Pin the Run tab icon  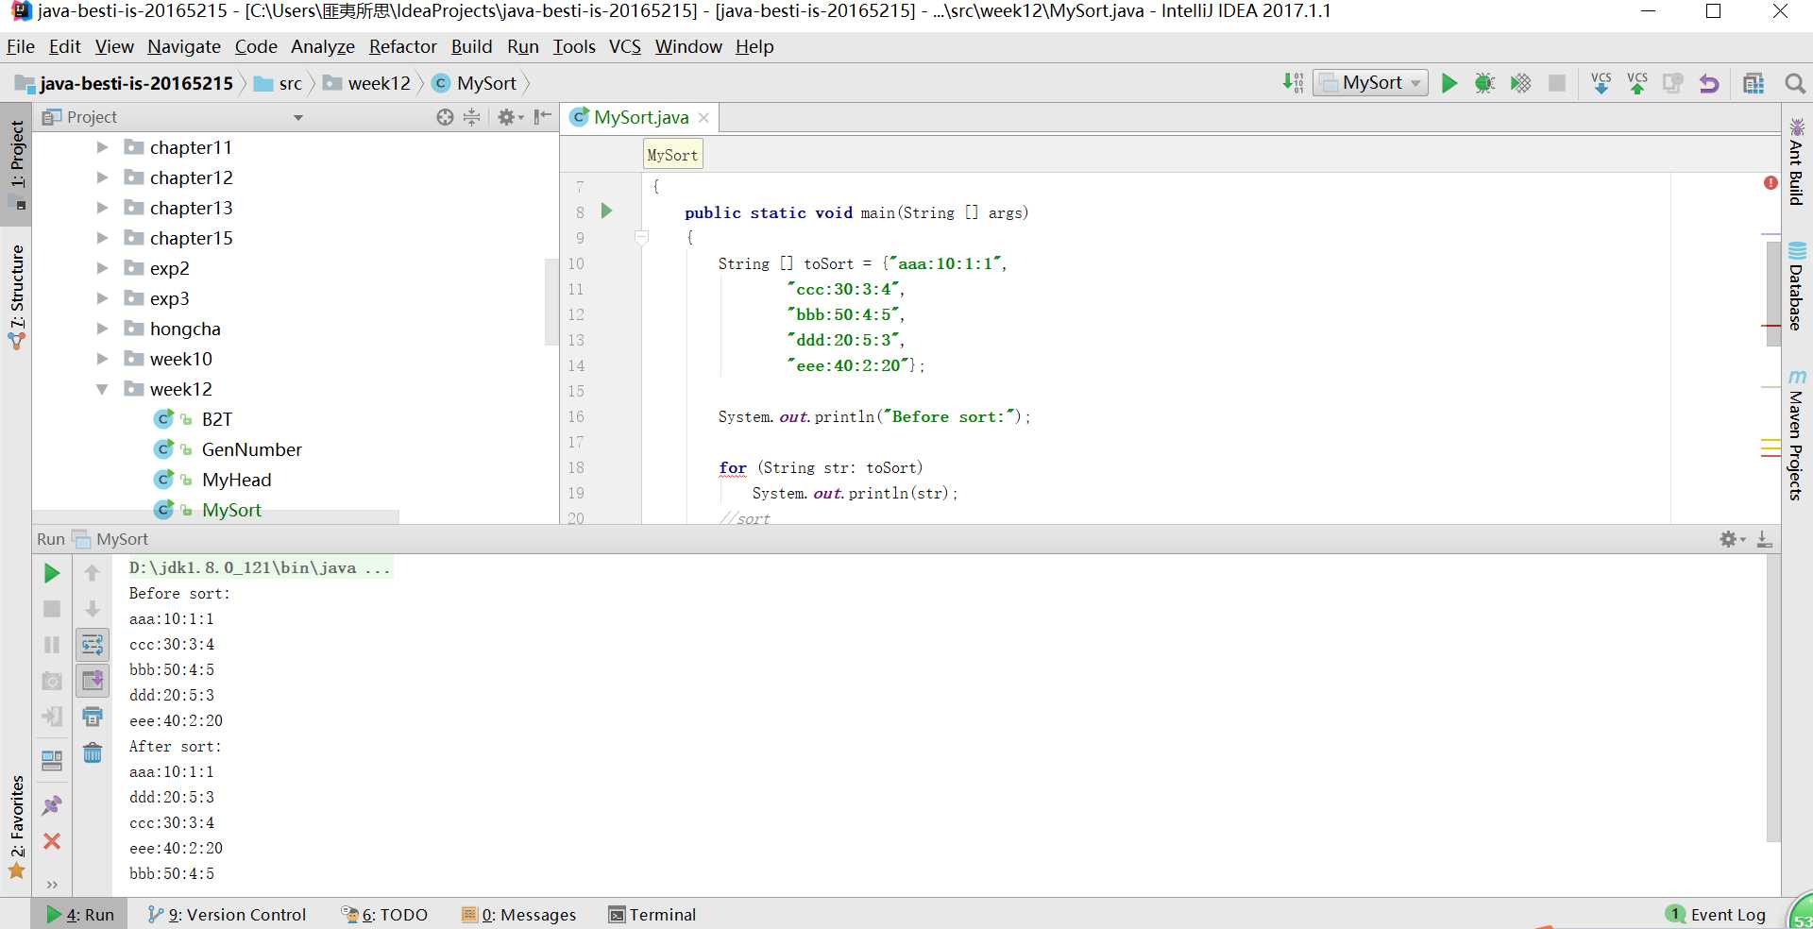(x=52, y=805)
